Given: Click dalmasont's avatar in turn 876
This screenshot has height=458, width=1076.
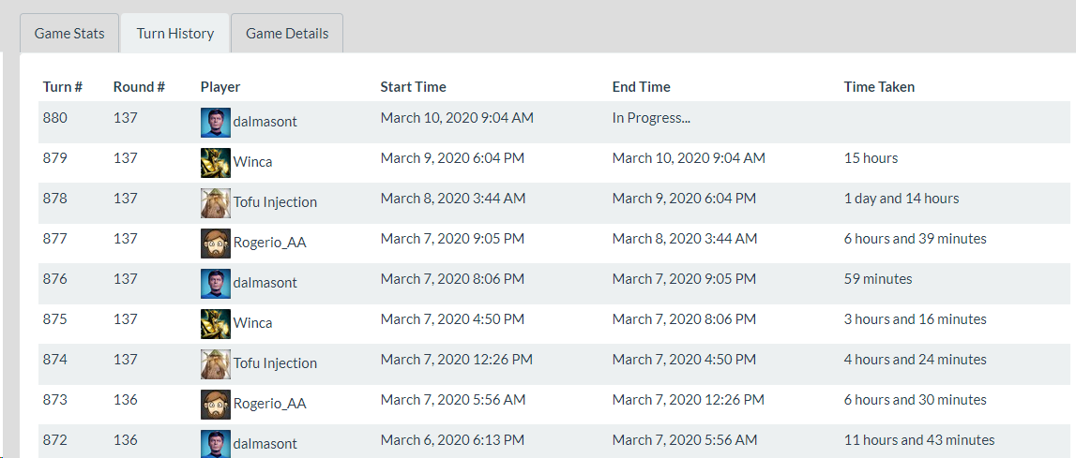Looking at the screenshot, I should pyautogui.click(x=216, y=283).
